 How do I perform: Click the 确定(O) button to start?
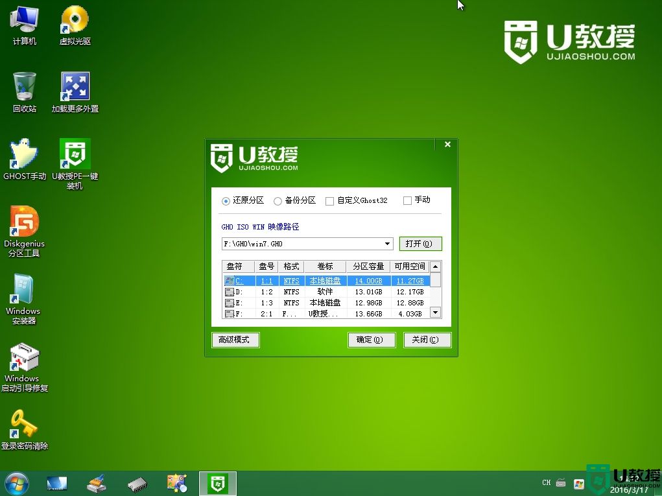(372, 340)
